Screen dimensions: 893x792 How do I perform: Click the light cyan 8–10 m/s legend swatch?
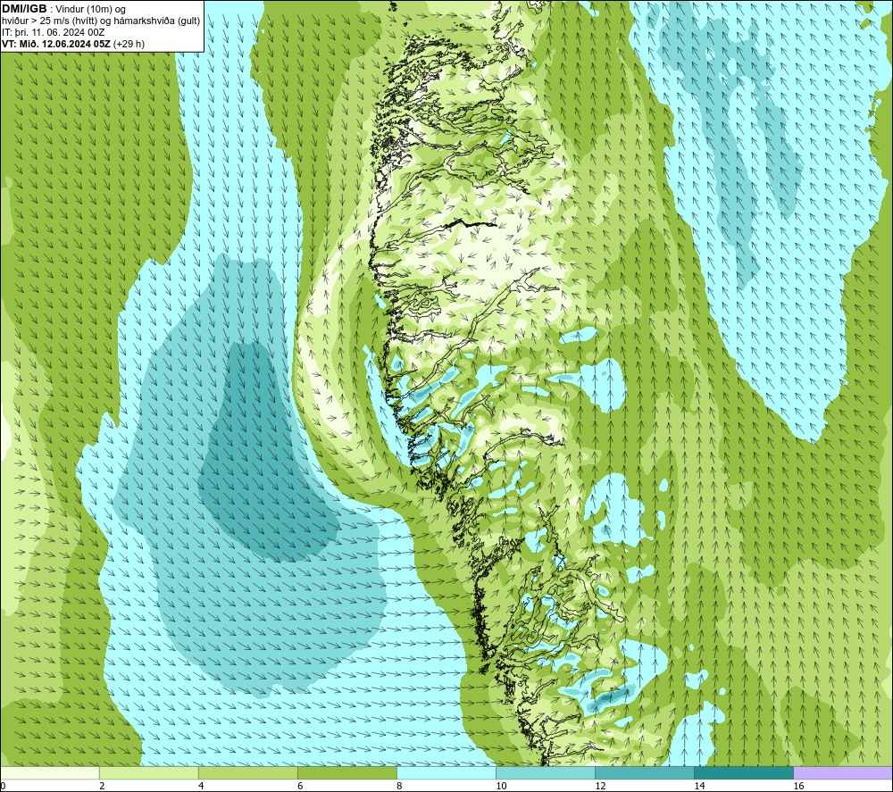pos(446,773)
